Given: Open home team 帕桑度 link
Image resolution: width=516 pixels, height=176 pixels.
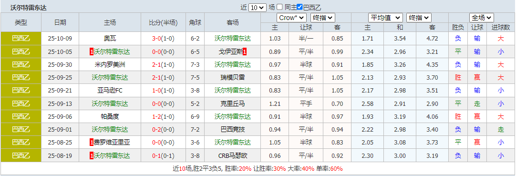Looking at the screenshot, I should coord(110,116).
